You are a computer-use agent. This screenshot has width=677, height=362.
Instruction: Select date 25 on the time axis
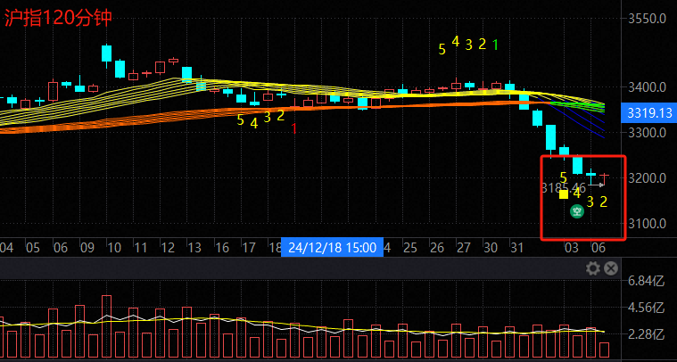pos(410,248)
